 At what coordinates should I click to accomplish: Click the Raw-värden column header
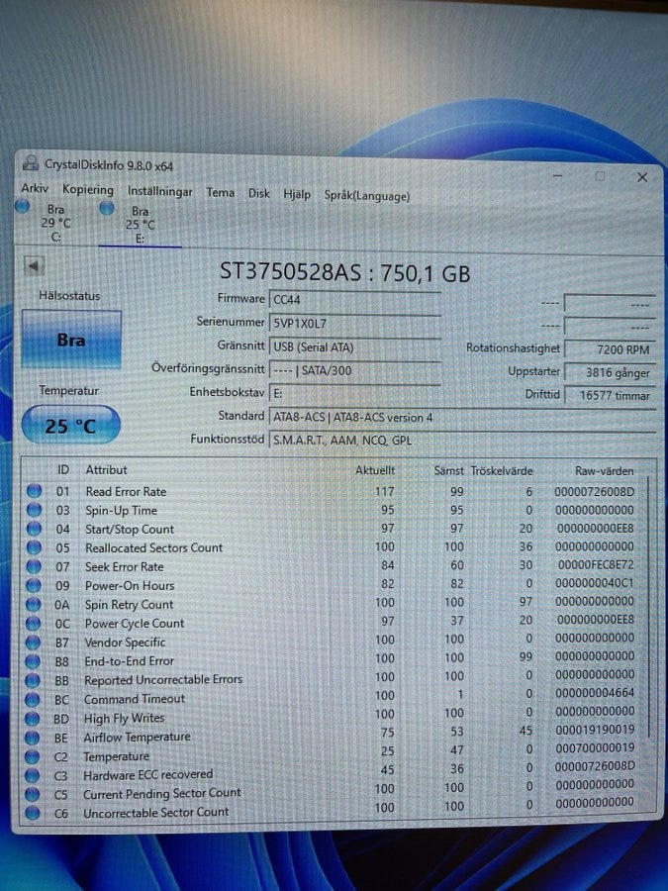point(605,471)
